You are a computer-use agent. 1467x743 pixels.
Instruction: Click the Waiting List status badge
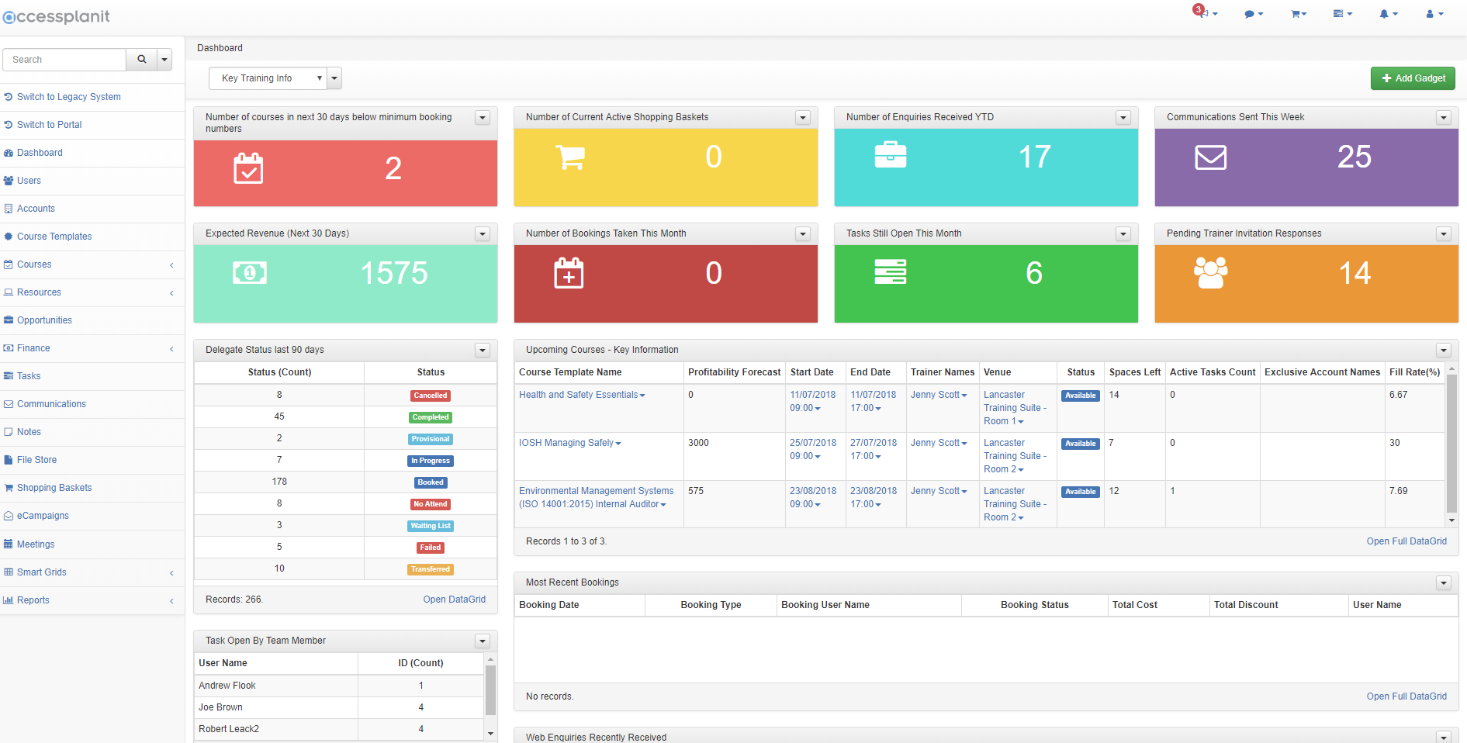point(431,526)
